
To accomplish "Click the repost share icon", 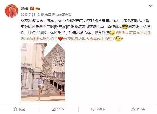I will pos(53,109).
